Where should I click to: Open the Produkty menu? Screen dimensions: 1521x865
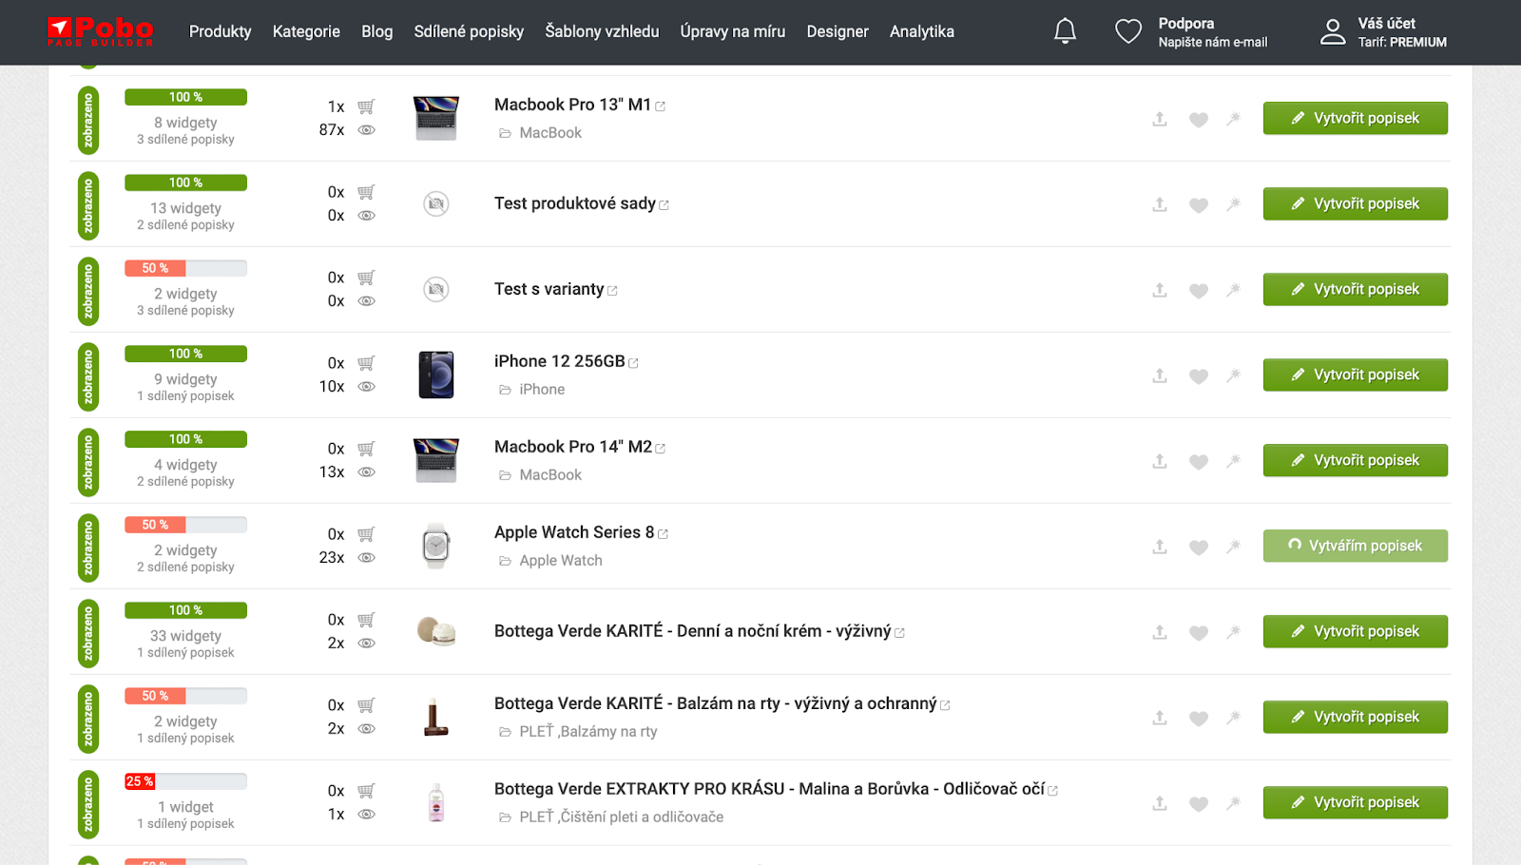coord(221,31)
